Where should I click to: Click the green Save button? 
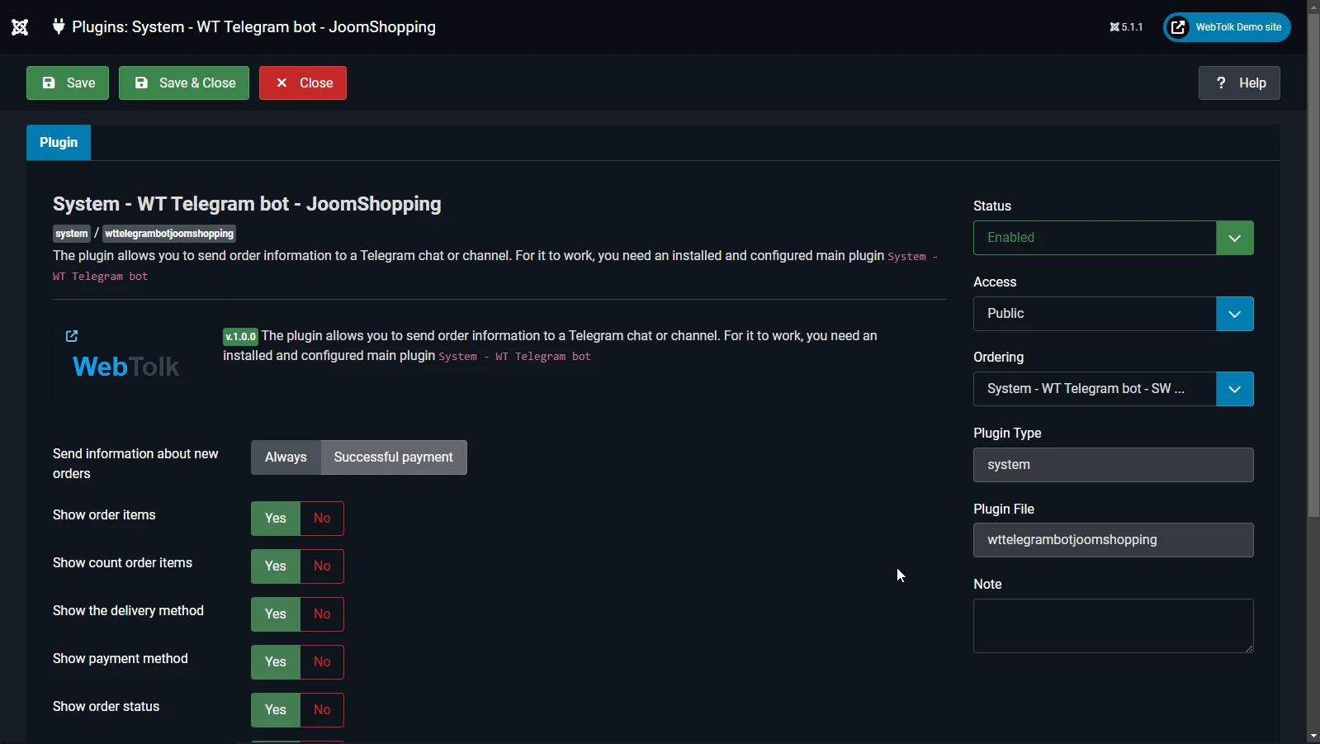[68, 83]
